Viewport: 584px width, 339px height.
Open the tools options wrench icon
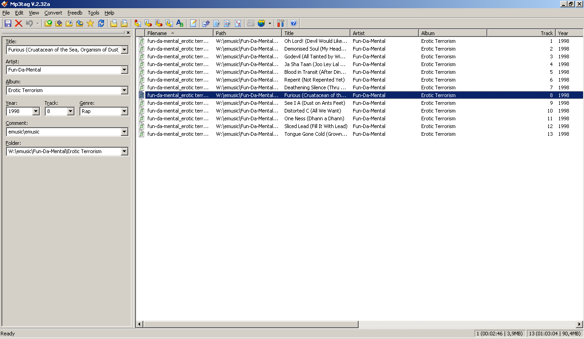tap(281, 23)
